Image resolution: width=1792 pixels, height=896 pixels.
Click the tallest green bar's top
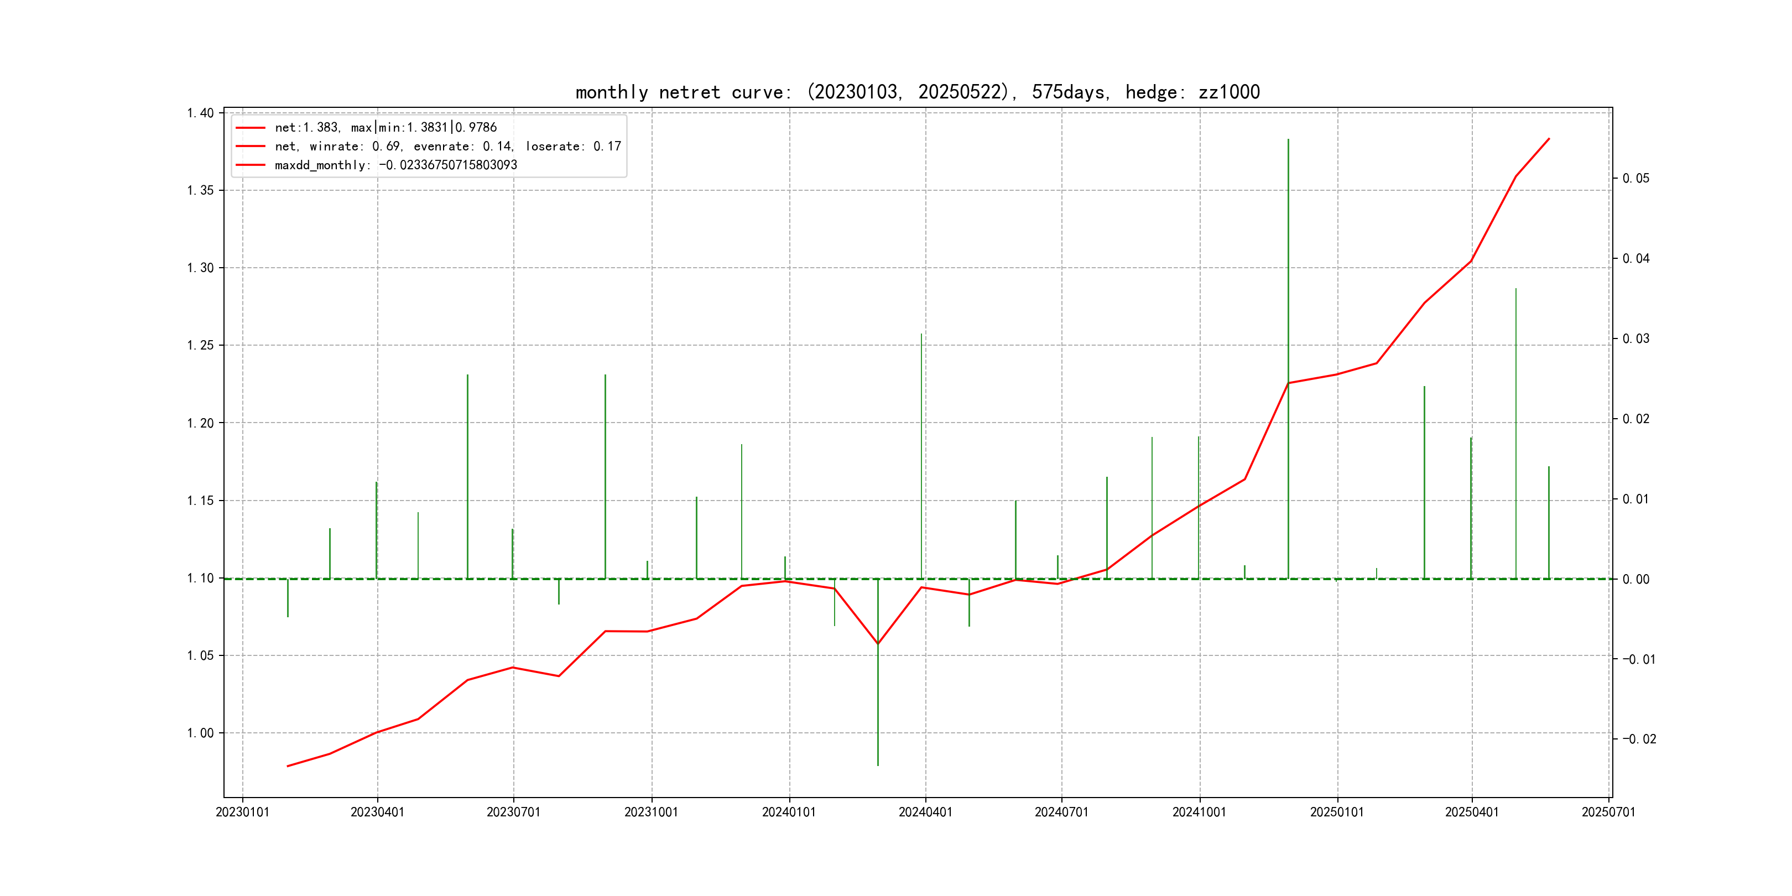point(1288,140)
